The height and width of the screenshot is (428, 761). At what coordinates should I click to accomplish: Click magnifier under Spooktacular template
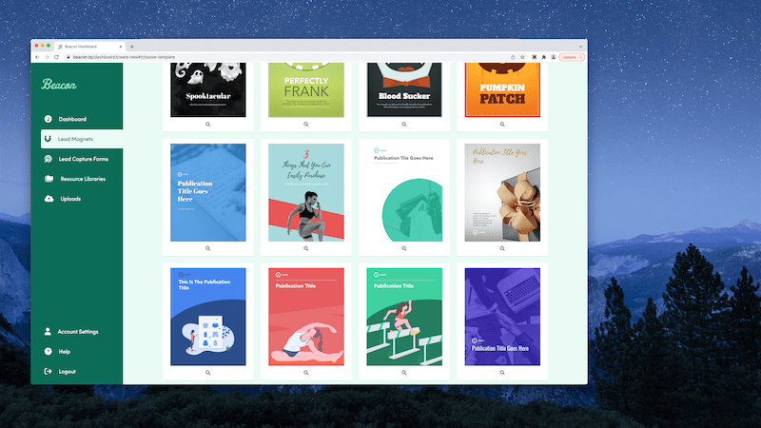[x=208, y=124]
